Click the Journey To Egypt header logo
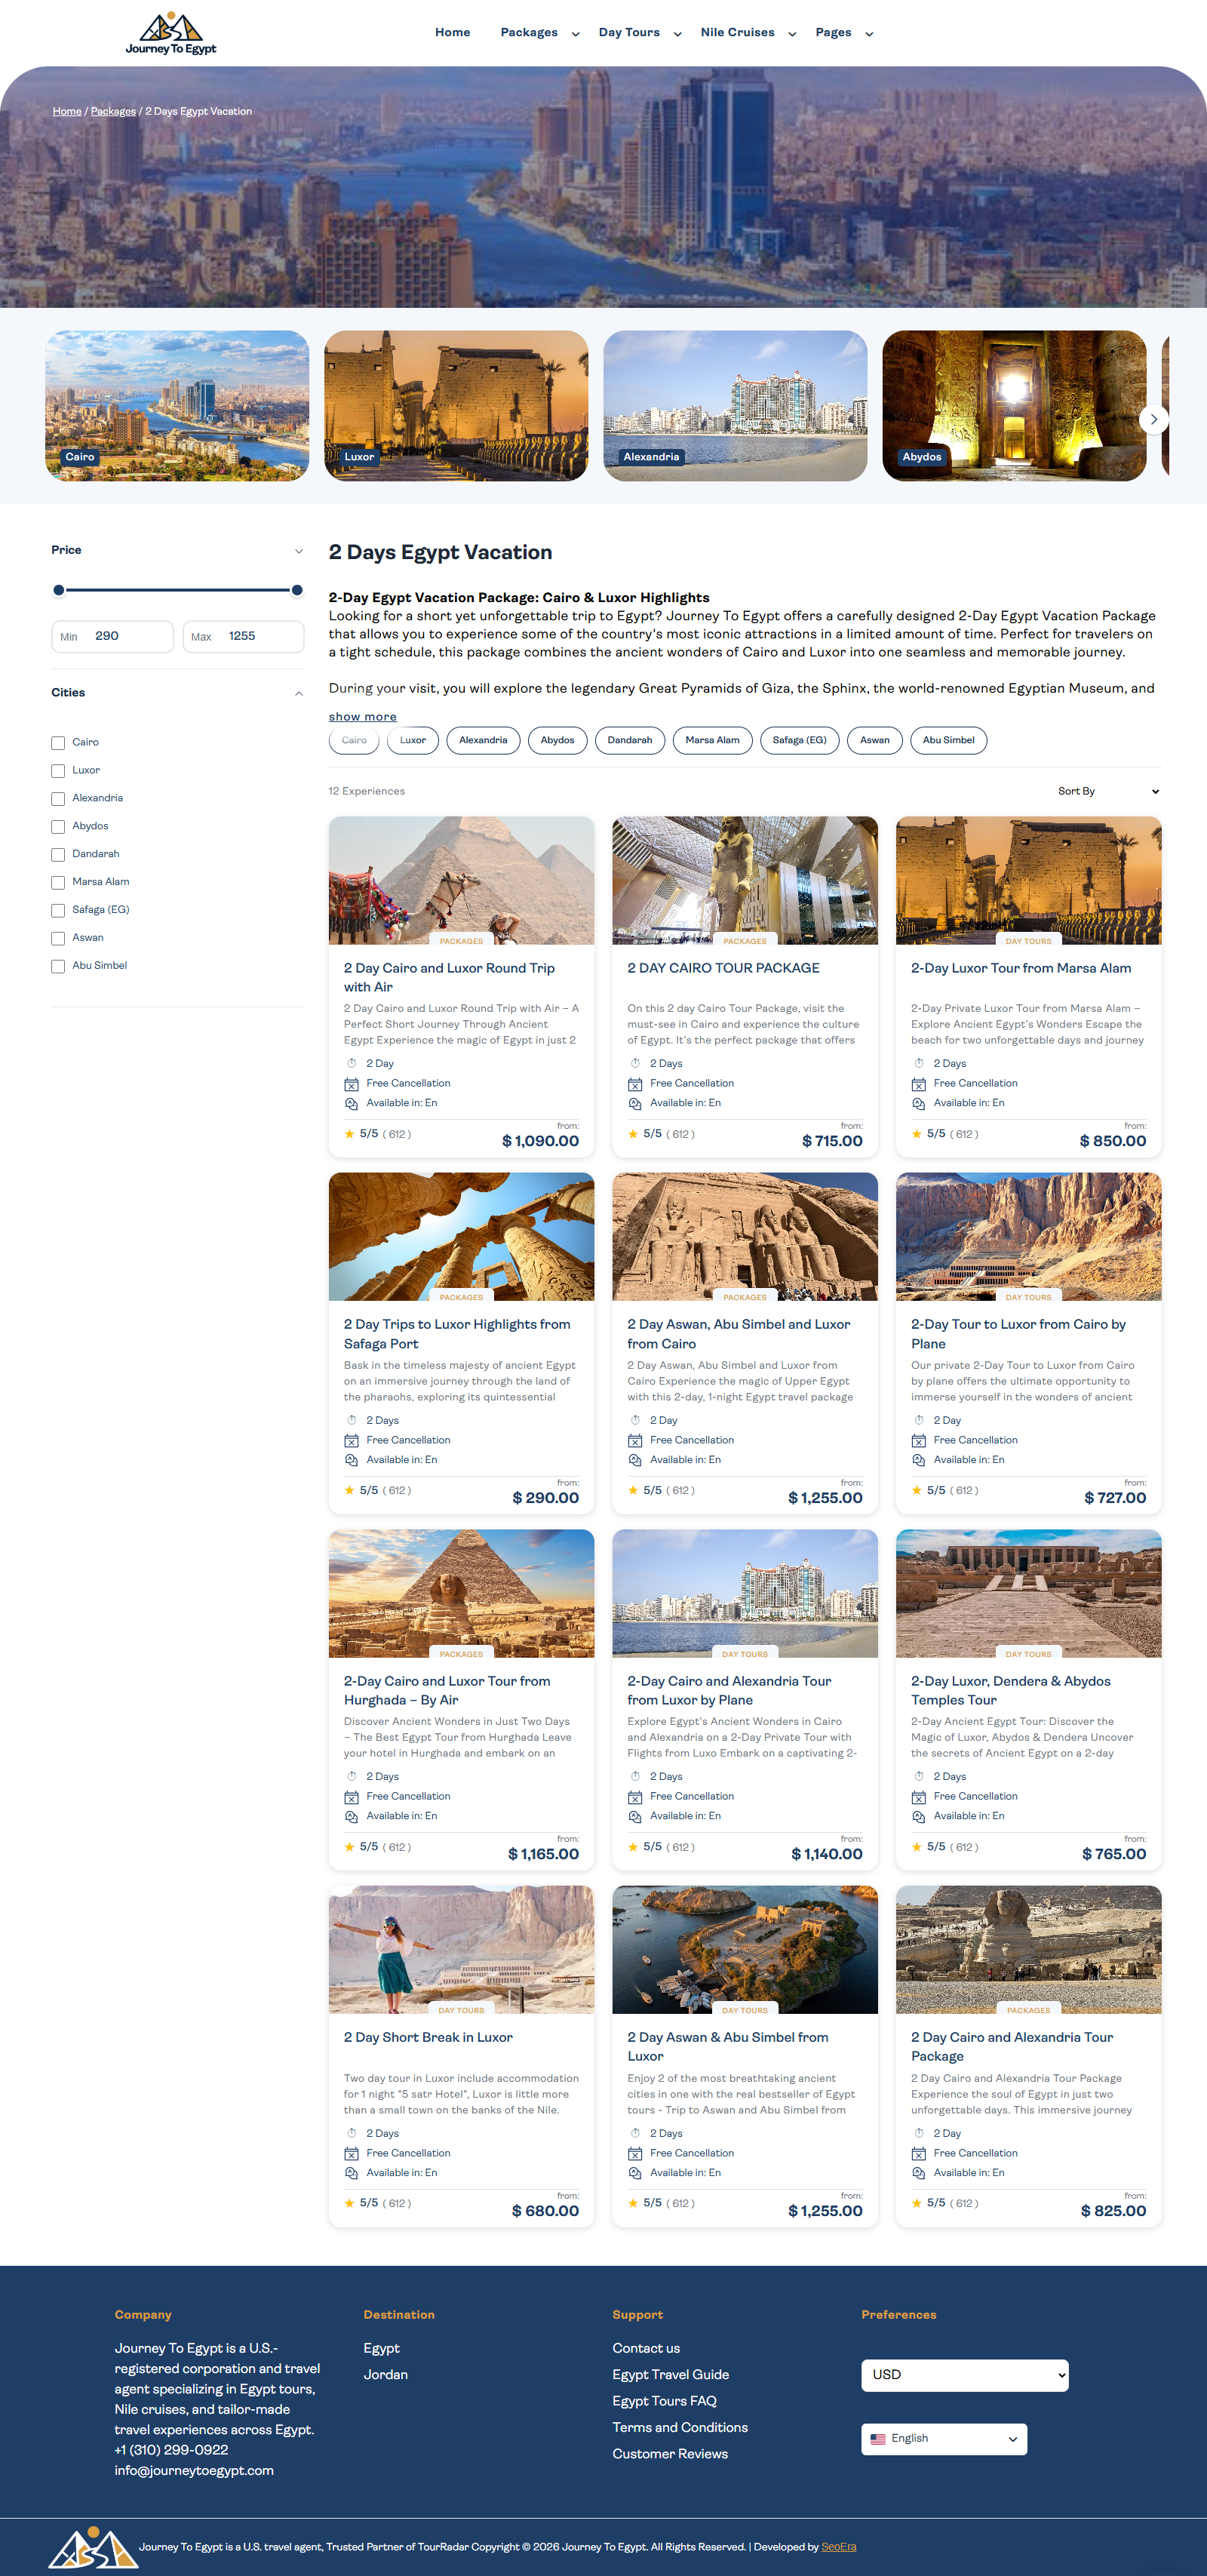Screen dimensions: 1207x2576 pyautogui.click(x=171, y=33)
